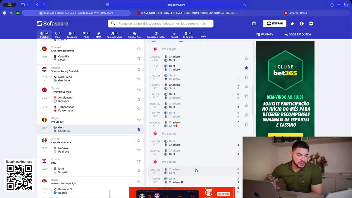Go back in Safari history
The image size is (352, 198).
(x=37, y=5)
